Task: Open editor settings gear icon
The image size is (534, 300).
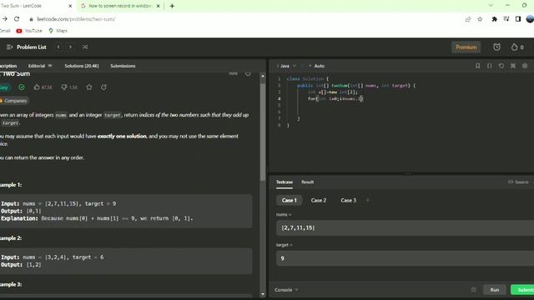Action: (525, 66)
